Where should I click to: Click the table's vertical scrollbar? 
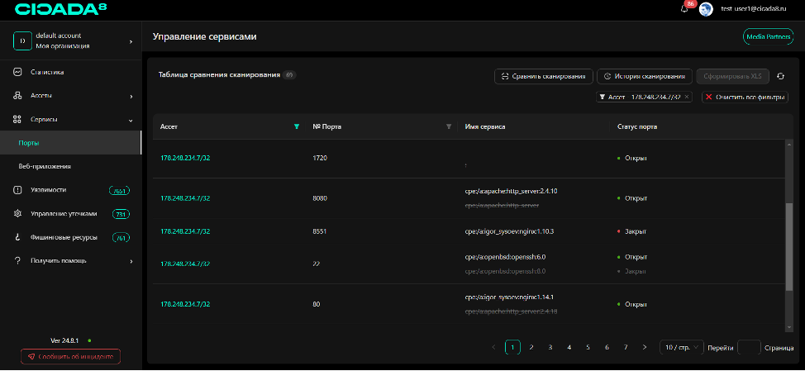(788, 248)
